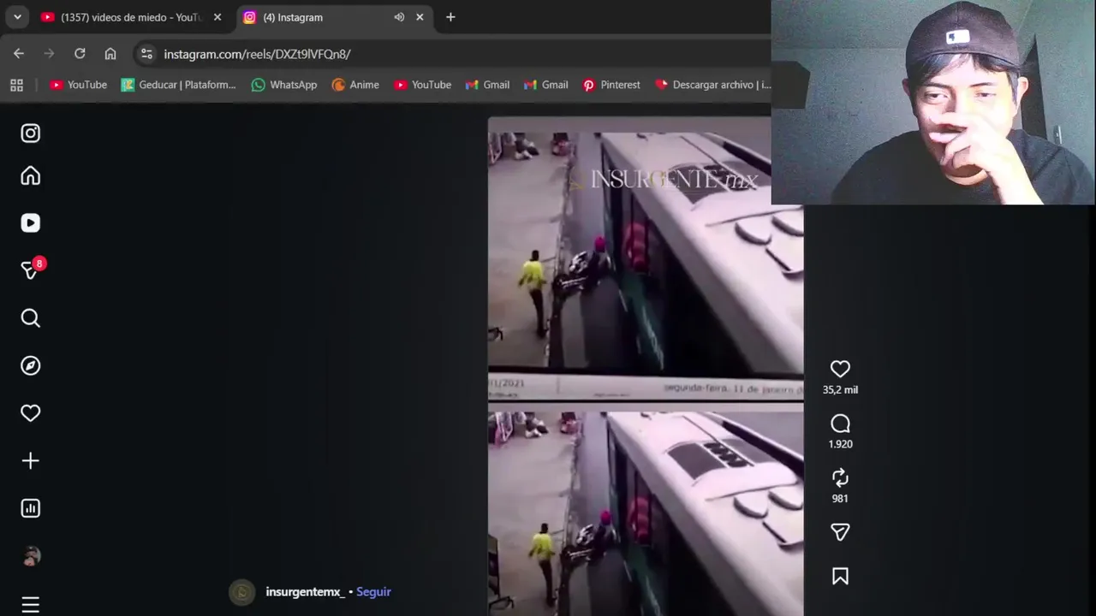This screenshot has height=616, width=1096.
Task: Open the second YouTube bookmark after Anime
Action: click(x=422, y=85)
